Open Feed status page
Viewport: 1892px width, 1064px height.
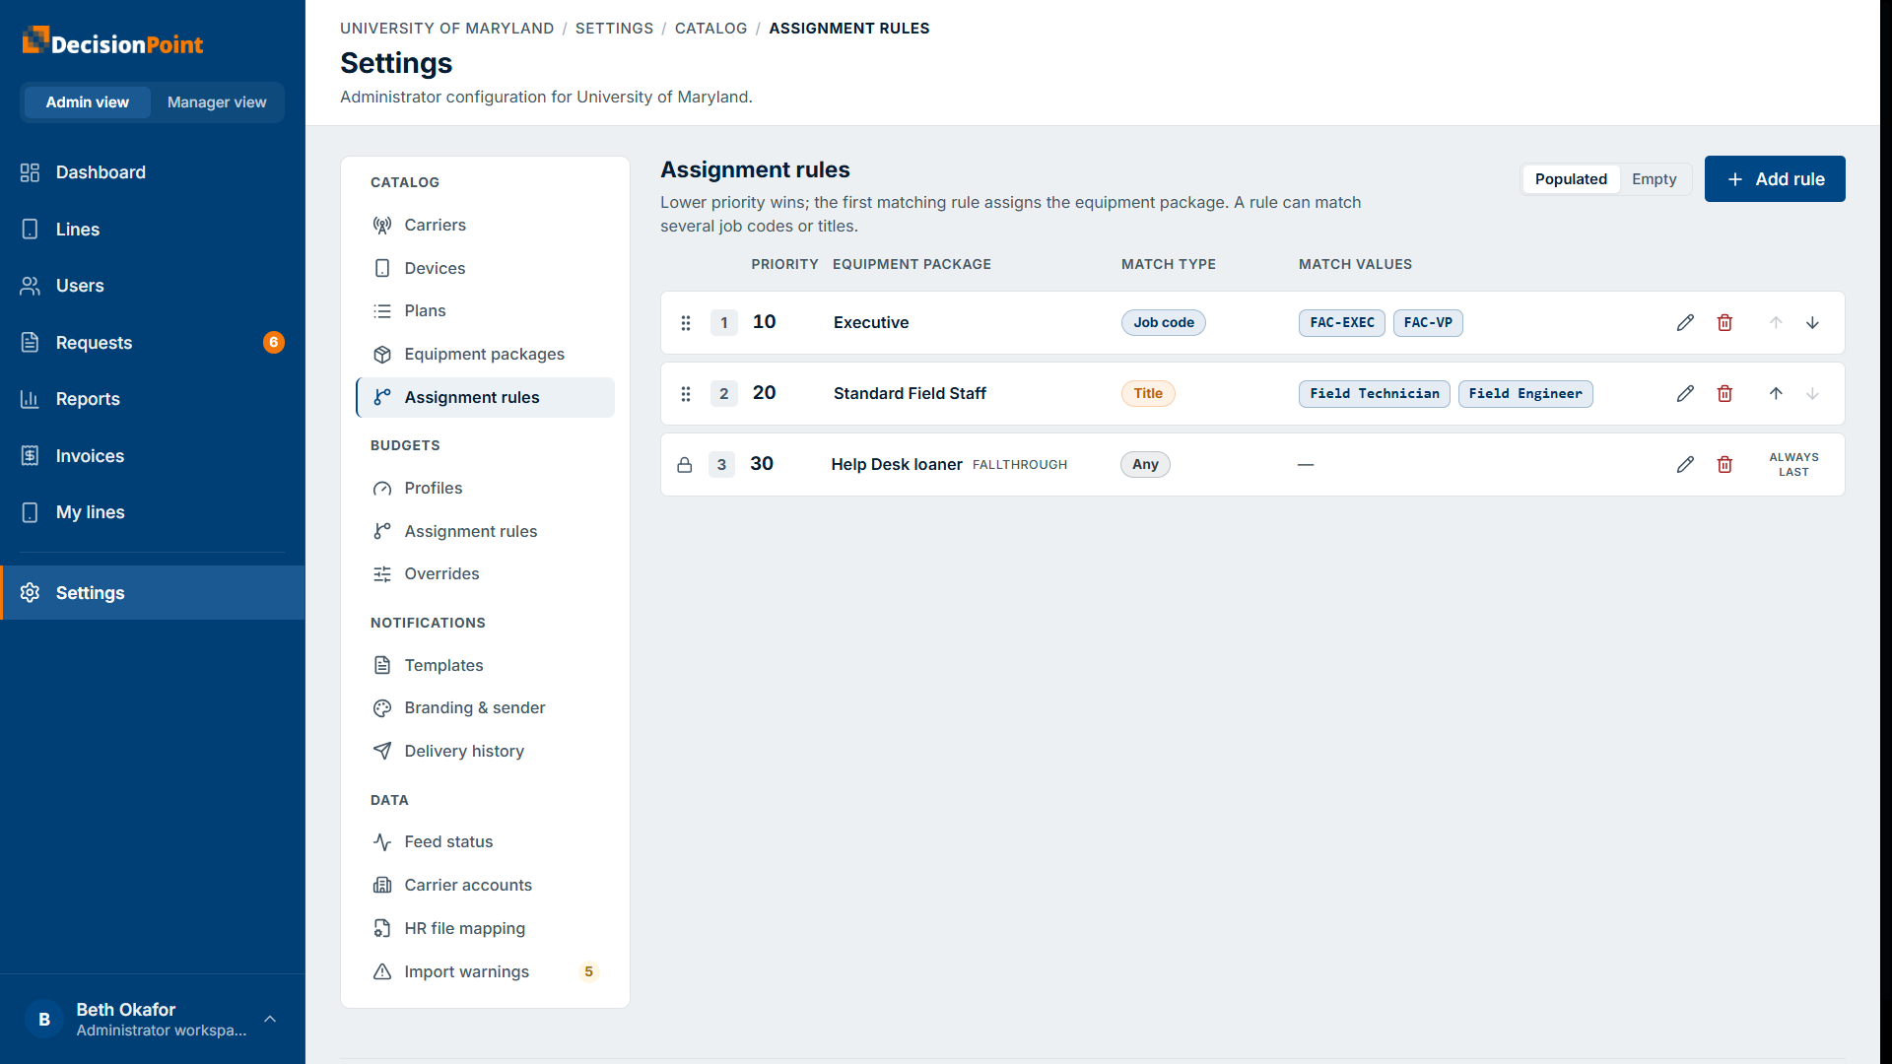(x=485, y=842)
